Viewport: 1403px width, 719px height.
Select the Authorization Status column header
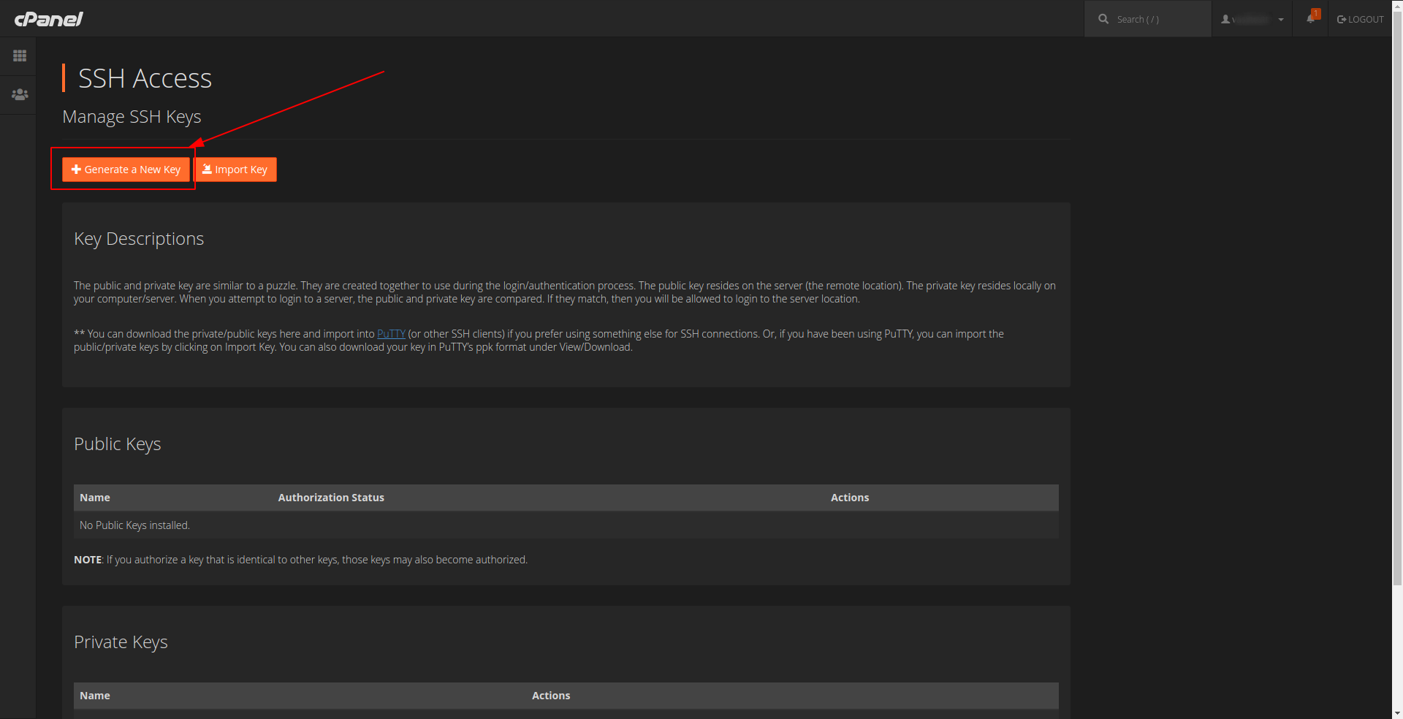[331, 498]
